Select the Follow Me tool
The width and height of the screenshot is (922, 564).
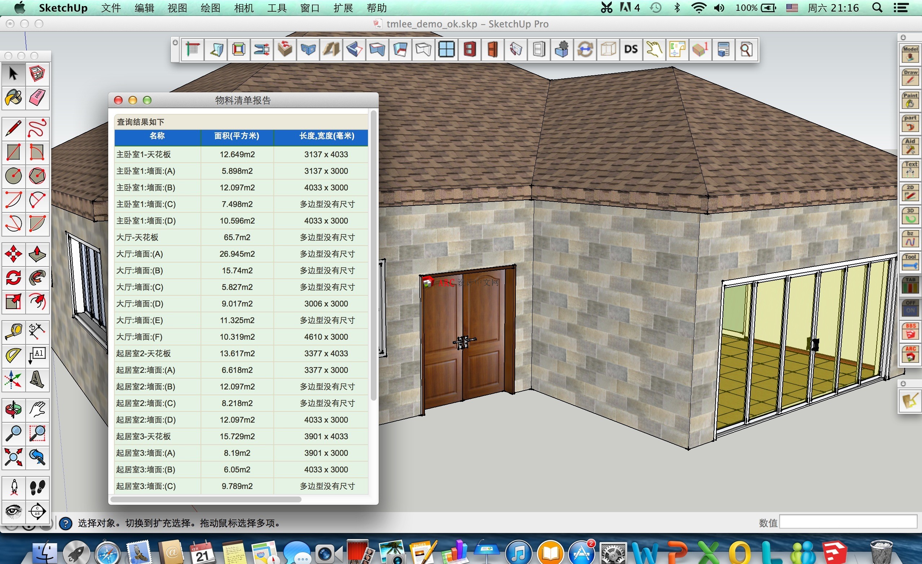(x=37, y=278)
